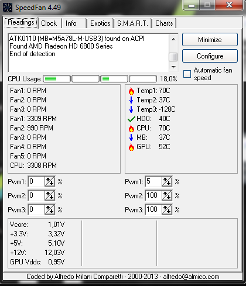Viewport: 246px width, 286px height.
Task: Switch to the Readings tab
Action: point(21,23)
